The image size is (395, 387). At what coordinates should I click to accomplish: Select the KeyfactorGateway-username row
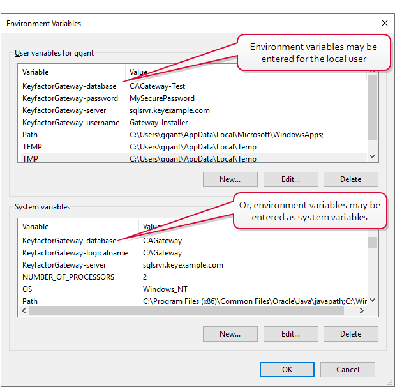click(x=70, y=123)
